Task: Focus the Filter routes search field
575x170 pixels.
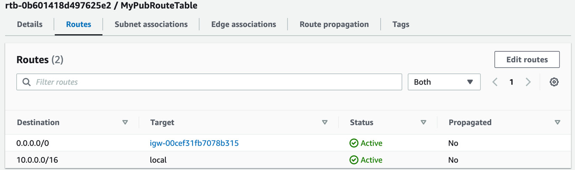Action: tap(209, 82)
